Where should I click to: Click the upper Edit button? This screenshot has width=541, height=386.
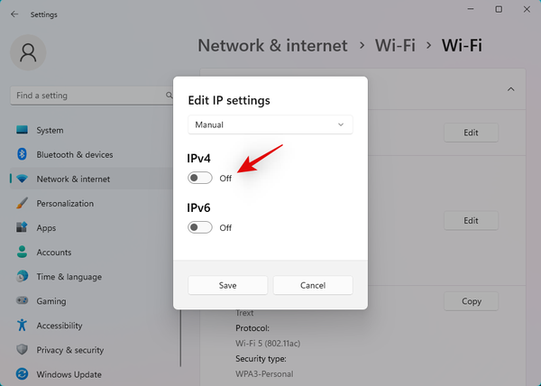[471, 133]
